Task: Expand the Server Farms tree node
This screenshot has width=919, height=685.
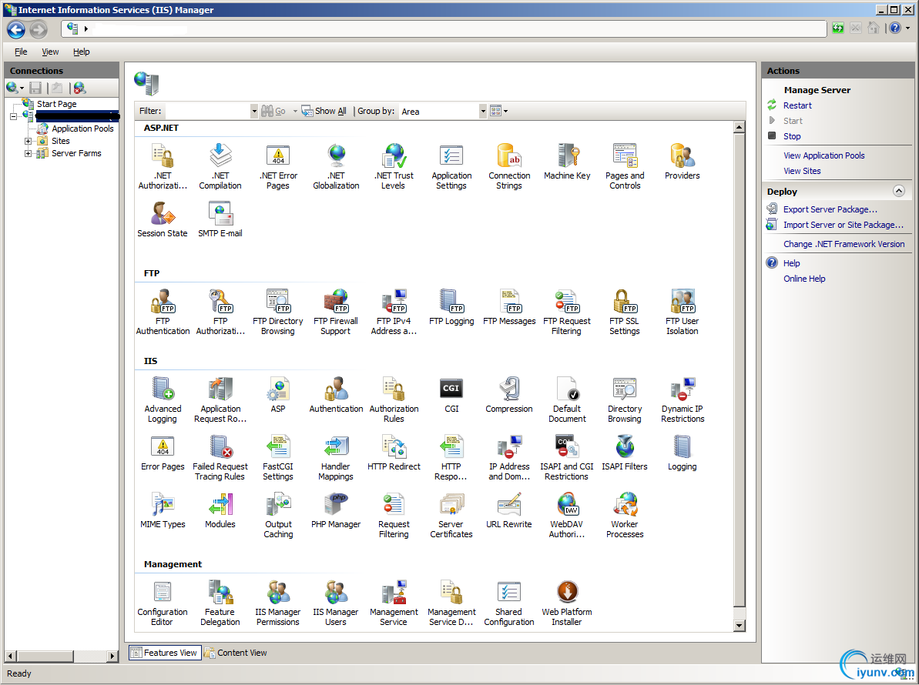Action: pyautogui.click(x=28, y=153)
